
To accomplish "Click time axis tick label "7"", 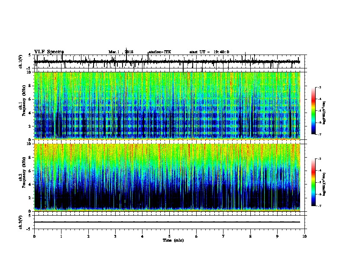I will (223, 236).
